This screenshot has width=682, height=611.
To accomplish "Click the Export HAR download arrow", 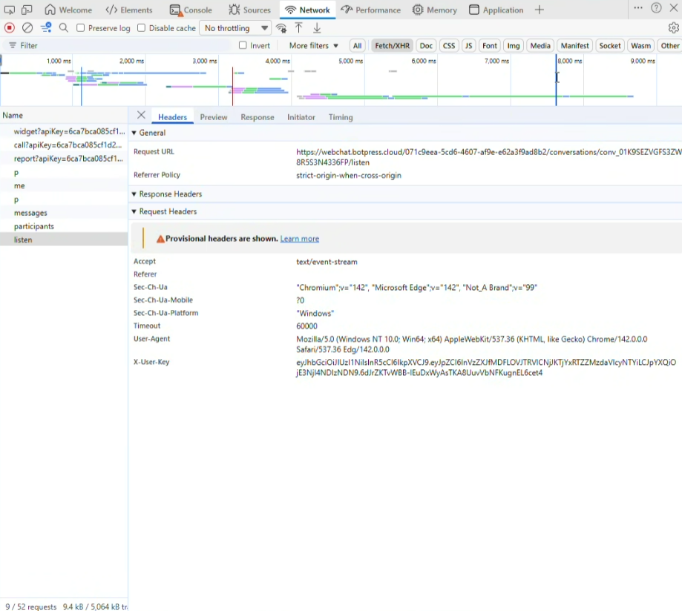I will click(x=317, y=28).
